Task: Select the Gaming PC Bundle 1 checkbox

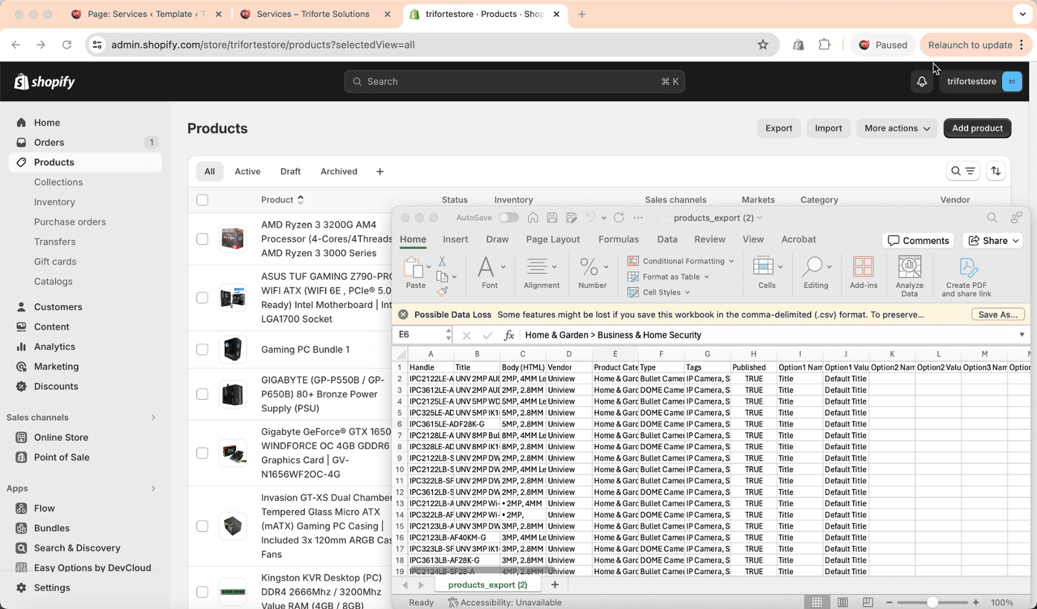Action: pos(202,349)
